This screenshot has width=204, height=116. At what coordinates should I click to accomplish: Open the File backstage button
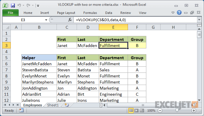point(10,13)
